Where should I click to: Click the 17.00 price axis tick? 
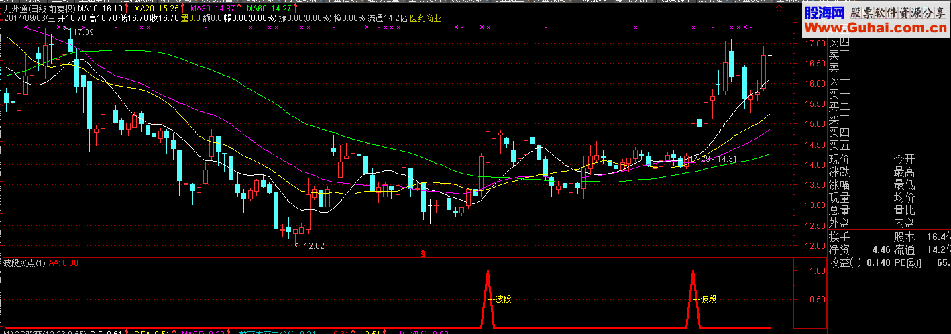pyautogui.click(x=815, y=44)
